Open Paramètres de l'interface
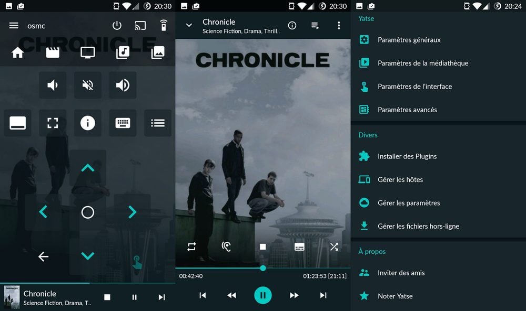 coord(439,87)
